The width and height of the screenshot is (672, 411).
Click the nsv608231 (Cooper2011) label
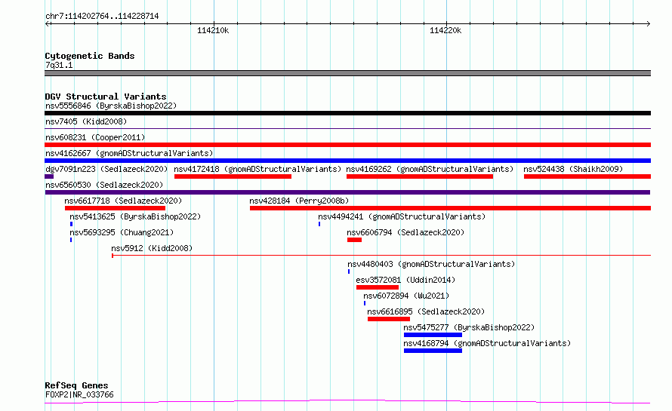[95, 137]
